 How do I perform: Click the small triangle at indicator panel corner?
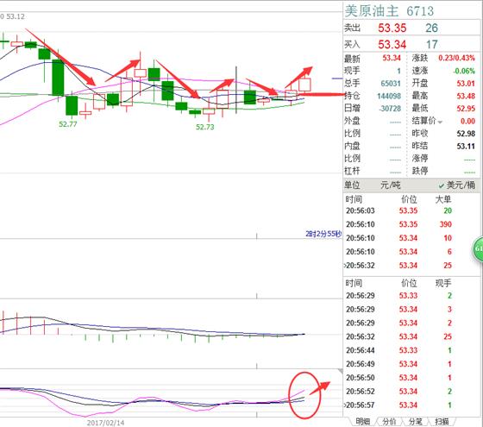point(340,371)
